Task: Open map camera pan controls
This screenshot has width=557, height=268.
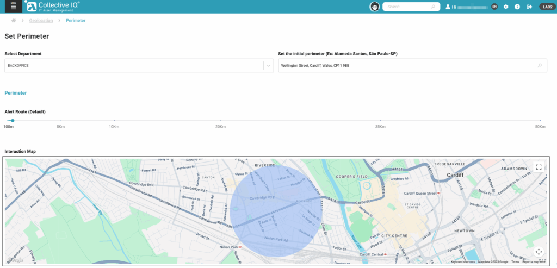Action: pos(539,252)
